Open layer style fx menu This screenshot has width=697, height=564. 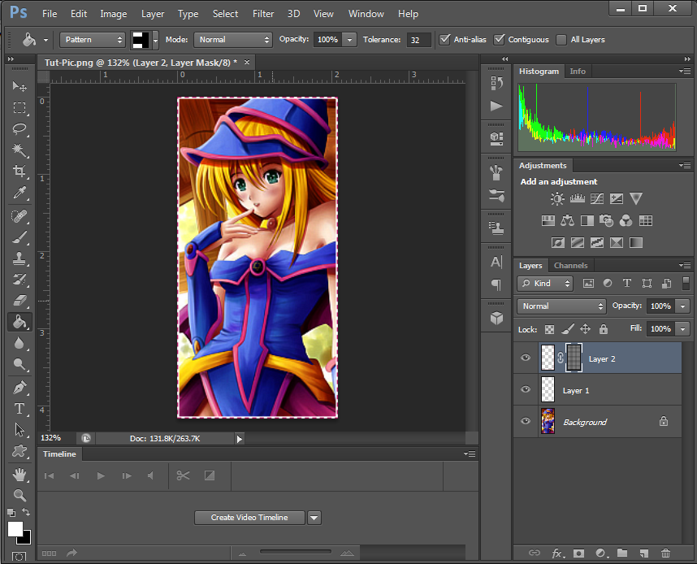[x=558, y=553]
